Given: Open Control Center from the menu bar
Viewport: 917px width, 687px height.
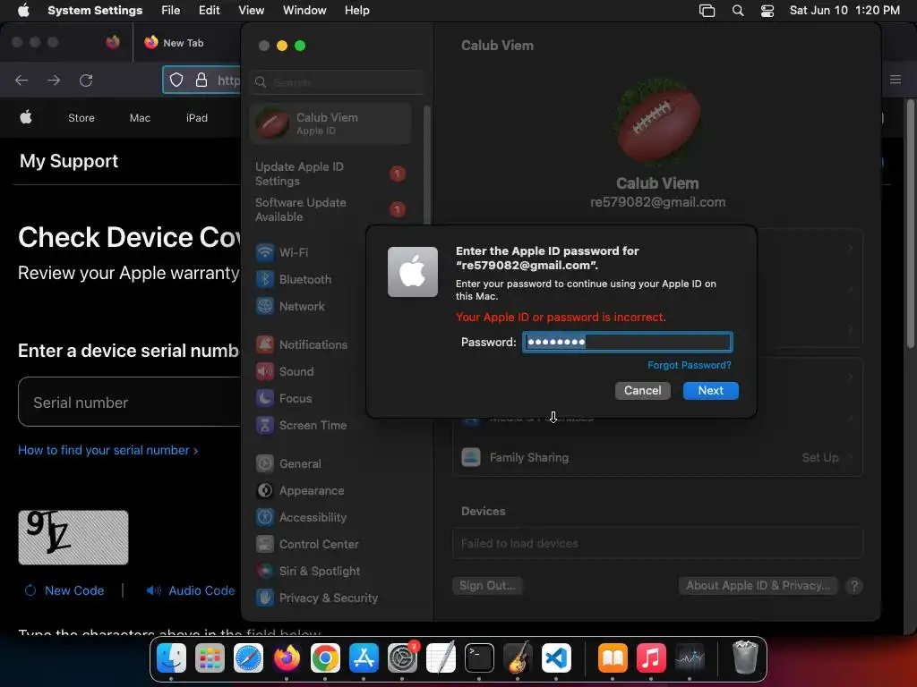Looking at the screenshot, I should click(x=767, y=11).
